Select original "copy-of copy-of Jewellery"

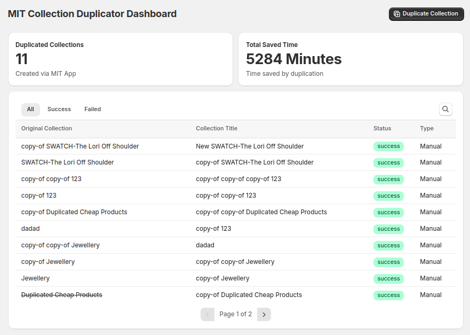point(60,245)
